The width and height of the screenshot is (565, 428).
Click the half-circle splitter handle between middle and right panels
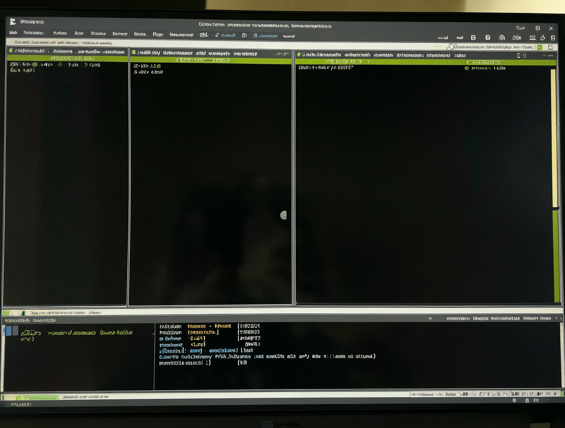tap(283, 215)
